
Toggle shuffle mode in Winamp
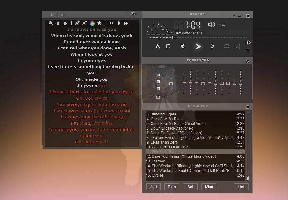(237, 46)
